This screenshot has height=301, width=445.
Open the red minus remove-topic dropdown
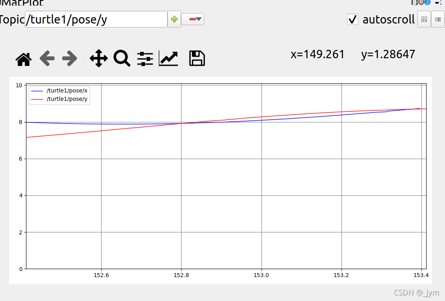point(193,19)
